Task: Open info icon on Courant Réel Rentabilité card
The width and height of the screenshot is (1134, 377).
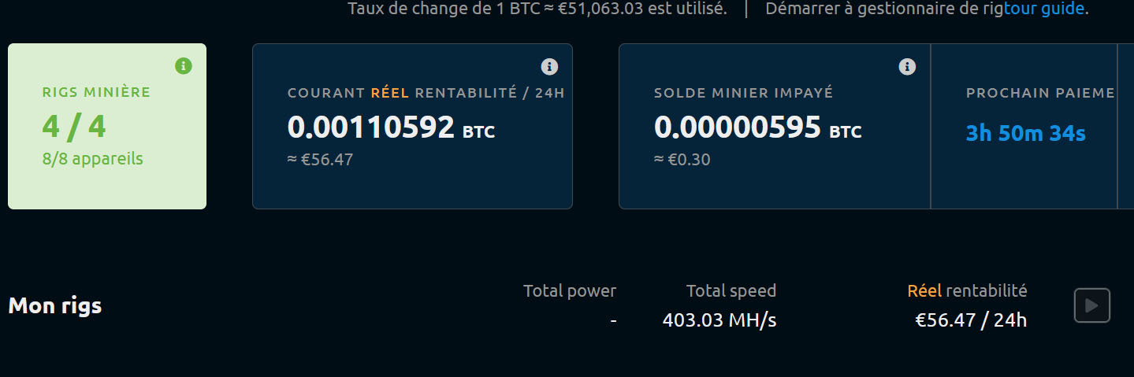Action: tap(549, 66)
